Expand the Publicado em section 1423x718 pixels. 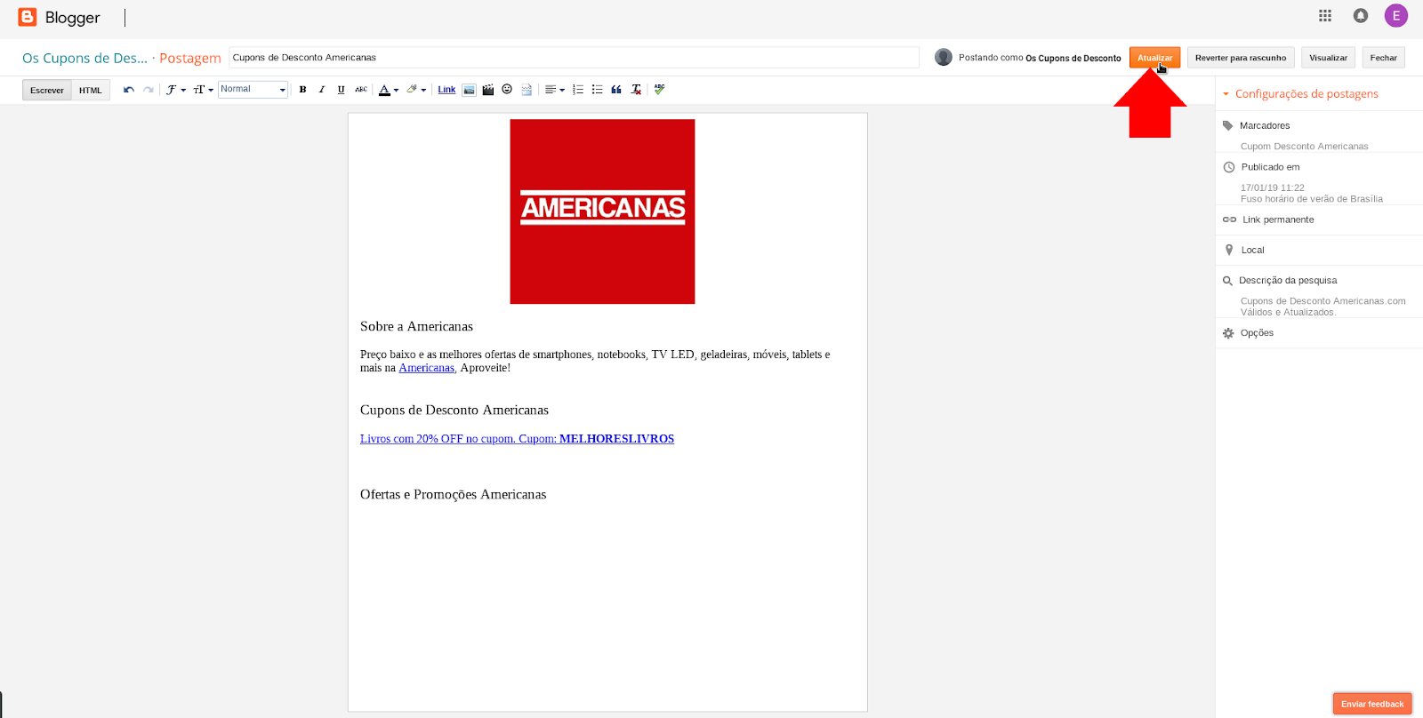pyautogui.click(x=1270, y=167)
